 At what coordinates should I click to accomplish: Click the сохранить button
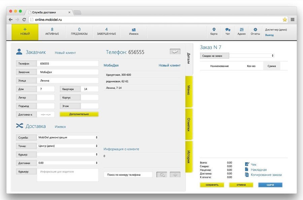pyautogui.click(x=212, y=185)
